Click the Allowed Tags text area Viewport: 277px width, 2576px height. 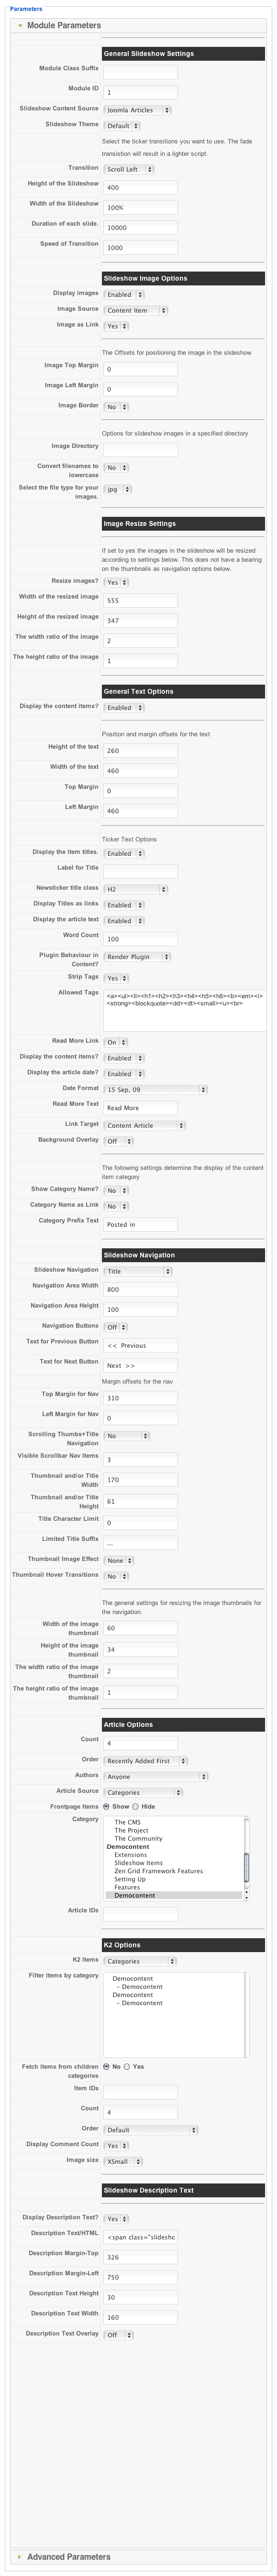(184, 1010)
